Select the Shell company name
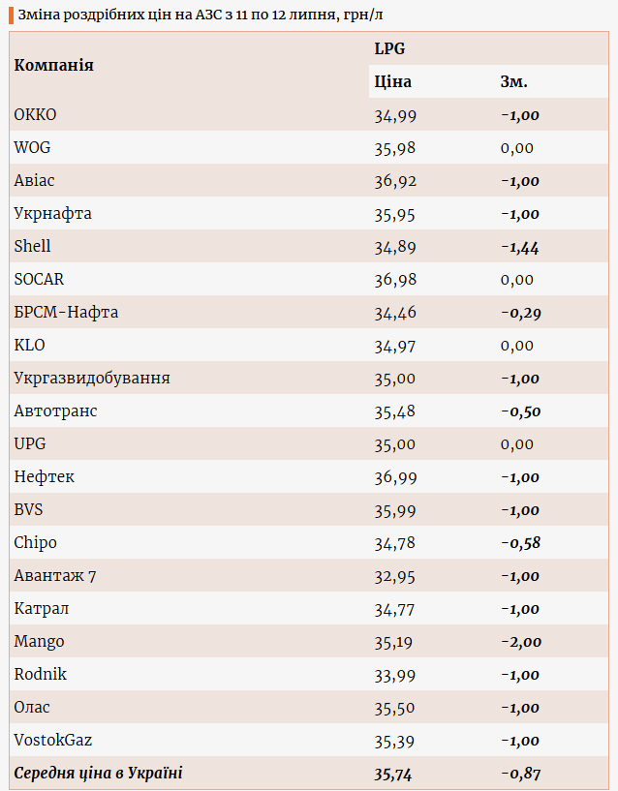The width and height of the screenshot is (618, 791). (33, 247)
